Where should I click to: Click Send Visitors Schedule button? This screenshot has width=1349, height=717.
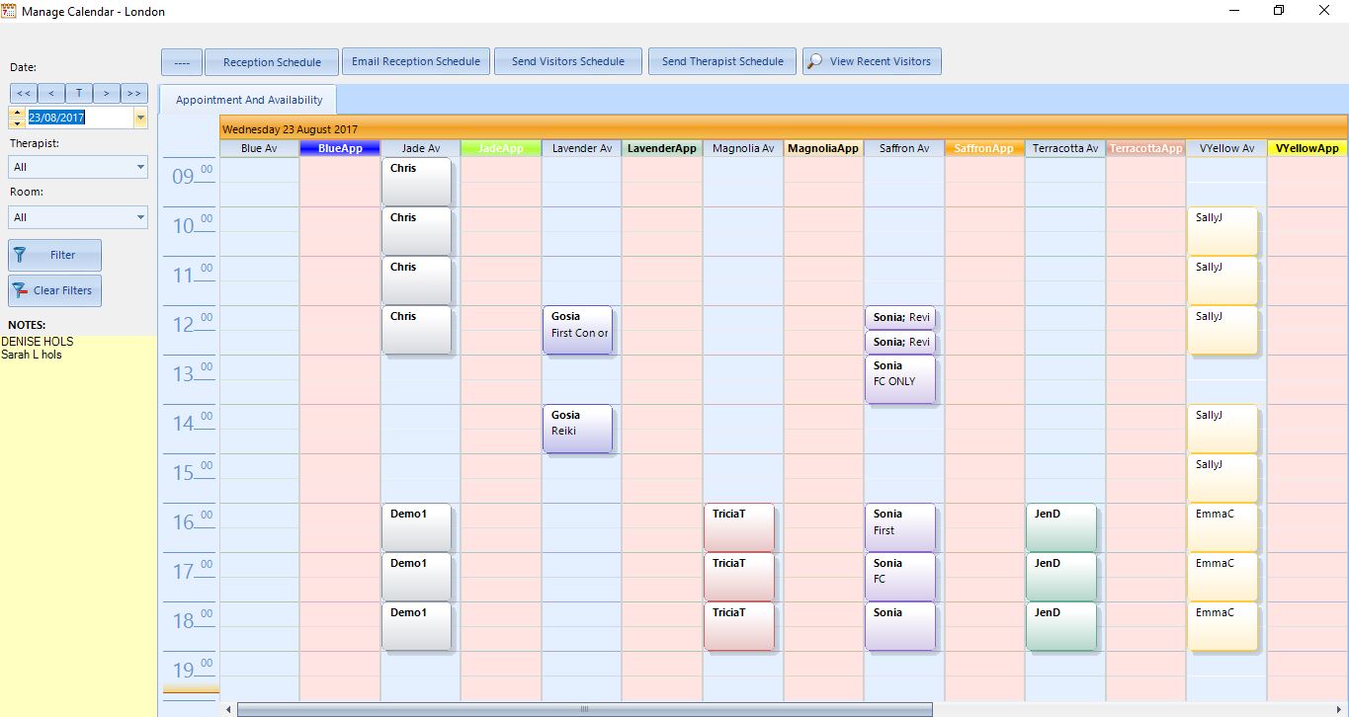tap(567, 61)
